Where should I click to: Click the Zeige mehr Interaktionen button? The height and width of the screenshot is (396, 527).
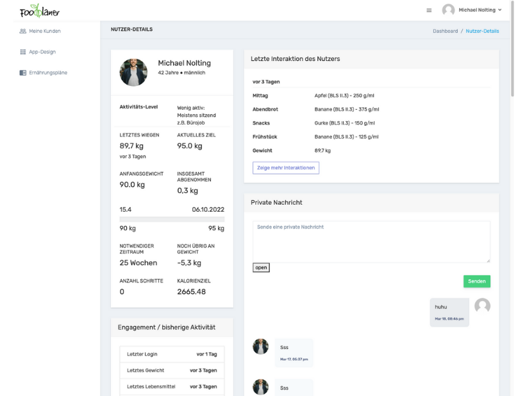click(x=285, y=168)
